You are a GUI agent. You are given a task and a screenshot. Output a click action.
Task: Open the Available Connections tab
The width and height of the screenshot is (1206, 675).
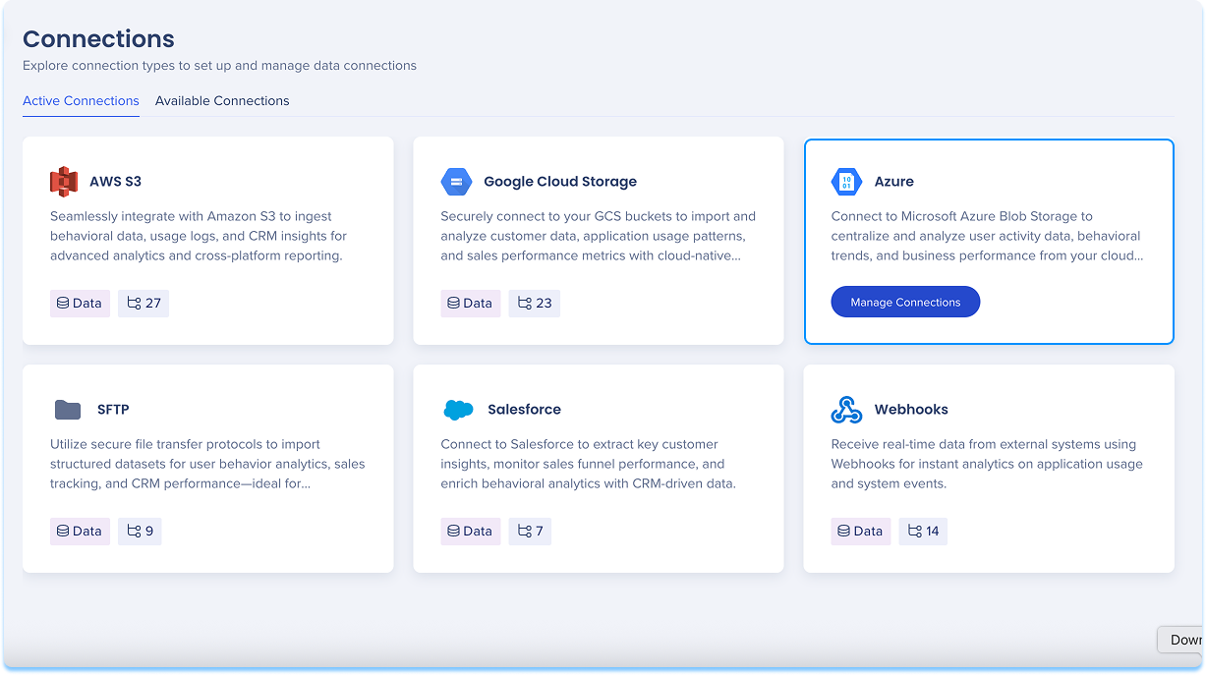[222, 101]
